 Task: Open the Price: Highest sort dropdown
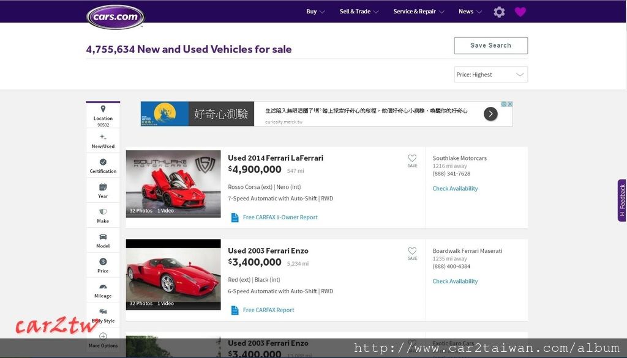(490, 75)
